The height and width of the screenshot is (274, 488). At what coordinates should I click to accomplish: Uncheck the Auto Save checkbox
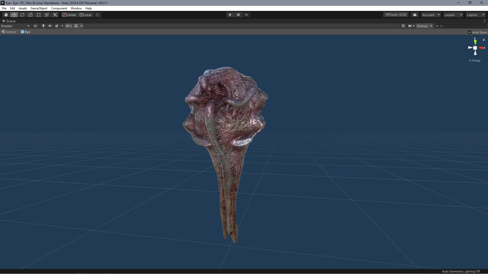470,32
